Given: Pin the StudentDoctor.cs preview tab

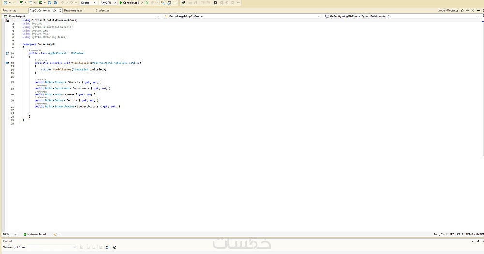Looking at the screenshot, I should coord(462,10).
